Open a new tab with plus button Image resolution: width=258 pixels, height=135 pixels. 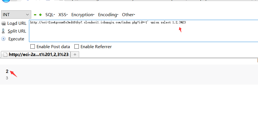[75, 55]
